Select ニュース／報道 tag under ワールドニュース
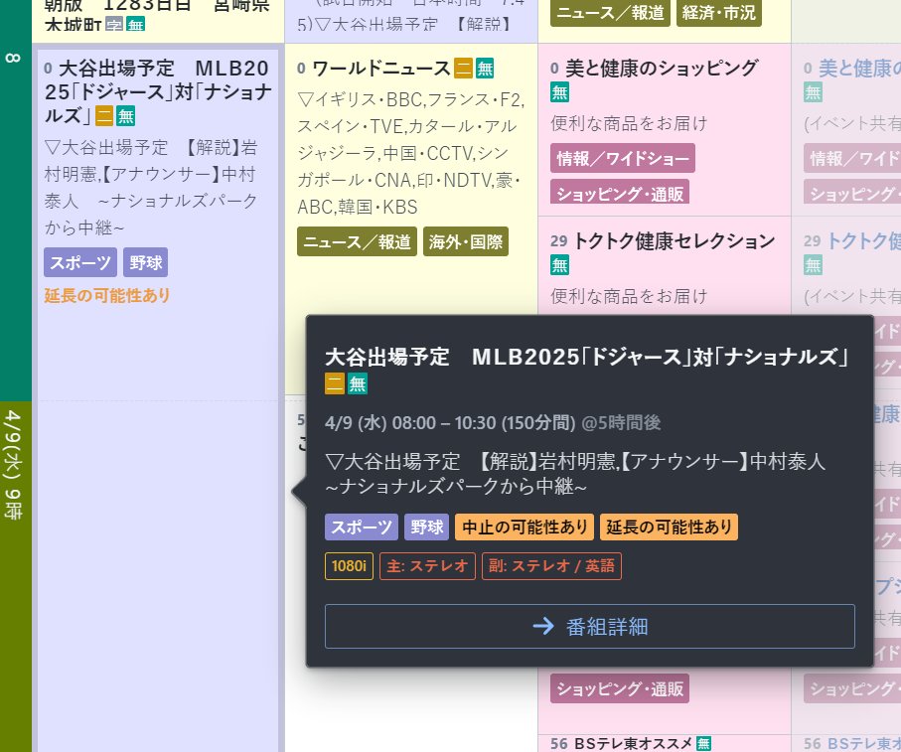The height and width of the screenshot is (752, 901). pyautogui.click(x=357, y=241)
